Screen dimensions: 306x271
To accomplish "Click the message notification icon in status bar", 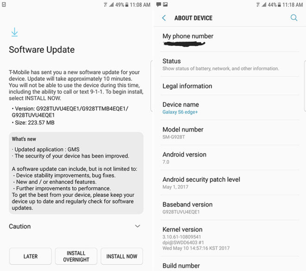I will pyautogui.click(x=159, y=5).
